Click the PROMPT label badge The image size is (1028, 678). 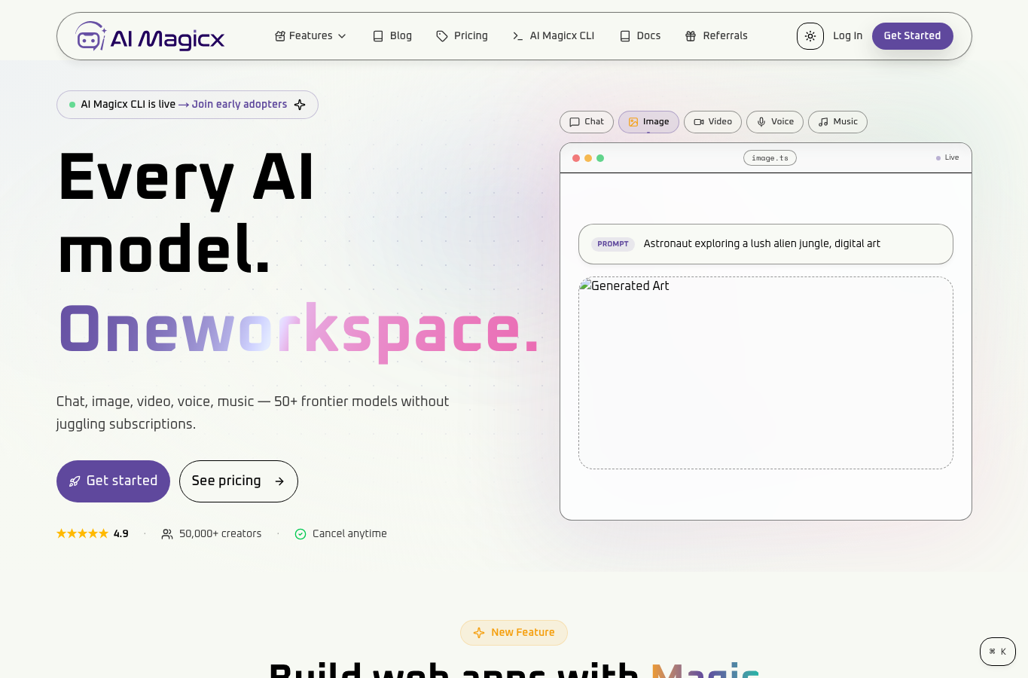[613, 244]
